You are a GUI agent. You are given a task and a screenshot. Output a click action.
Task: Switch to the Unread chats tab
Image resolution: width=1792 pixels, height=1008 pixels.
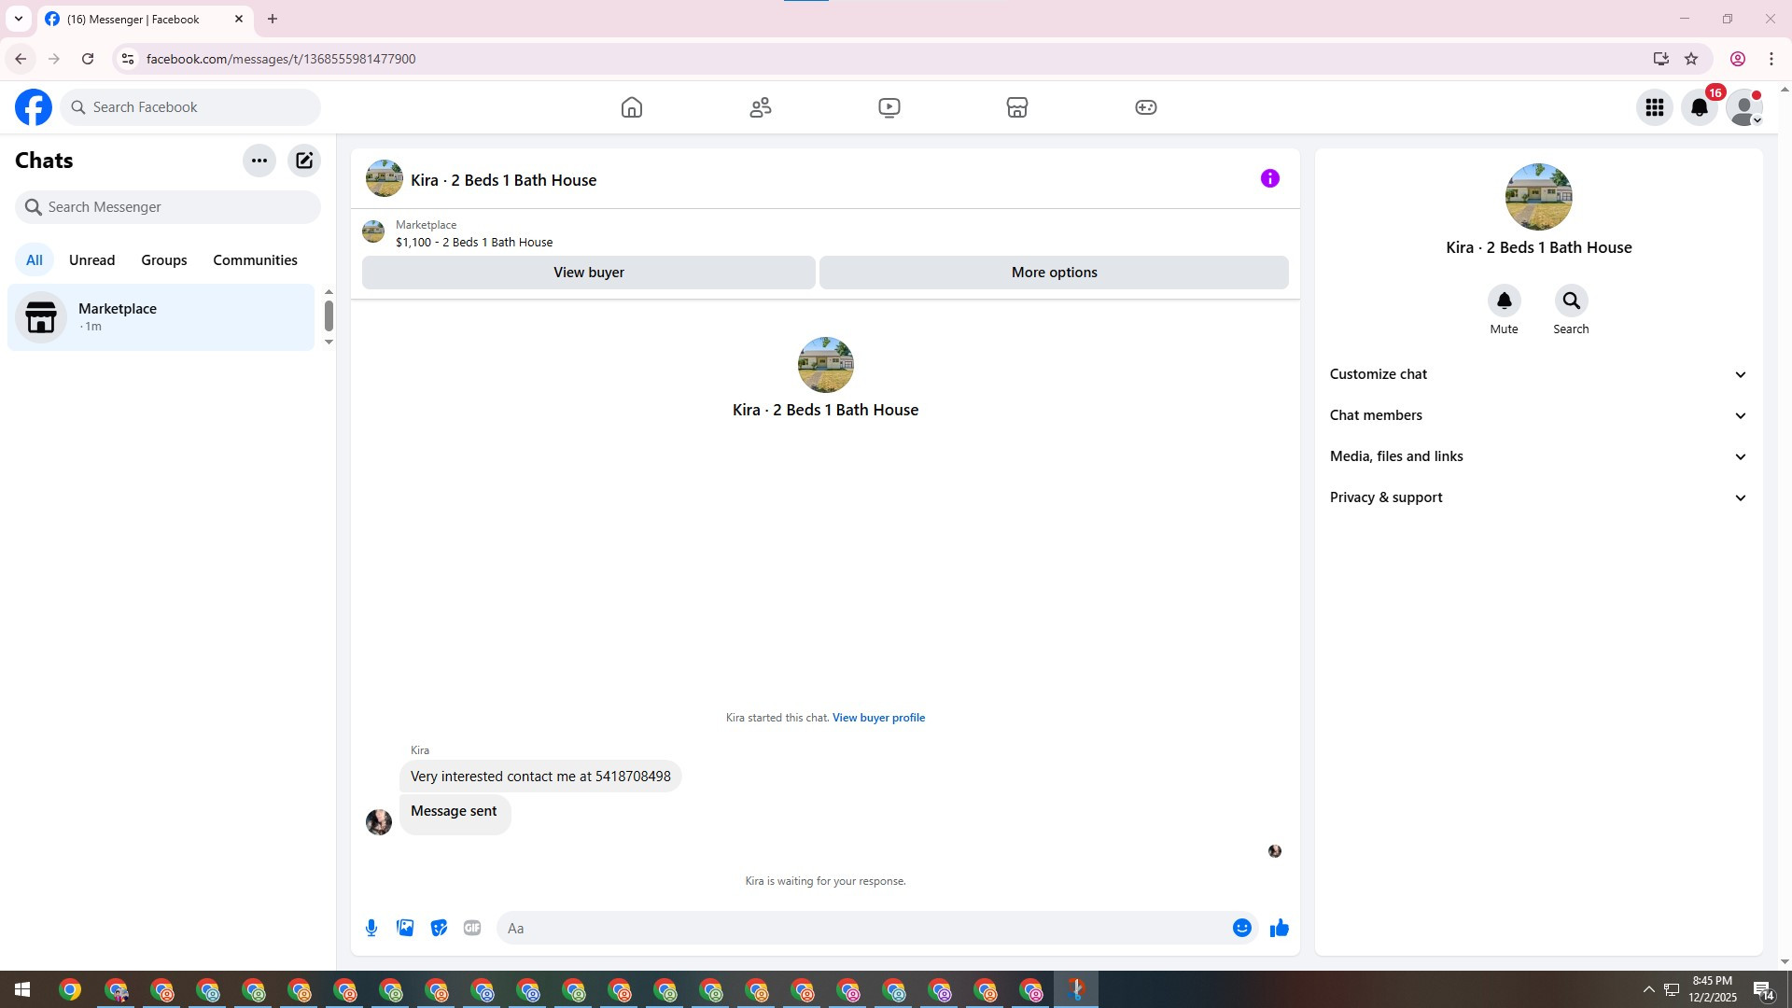click(x=91, y=260)
